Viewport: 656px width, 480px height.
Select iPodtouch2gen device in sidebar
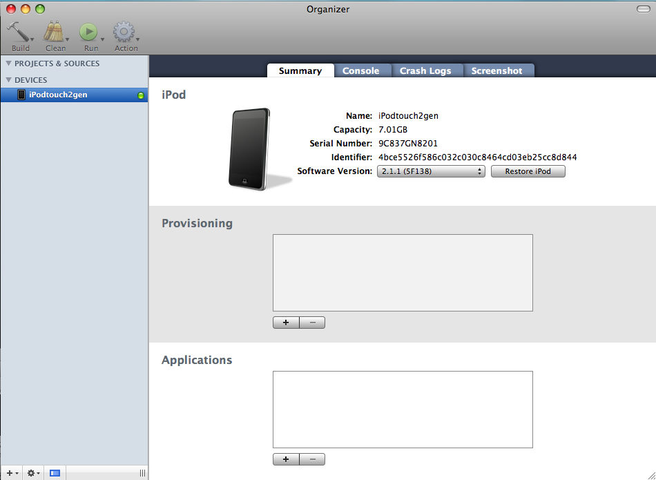pos(74,95)
